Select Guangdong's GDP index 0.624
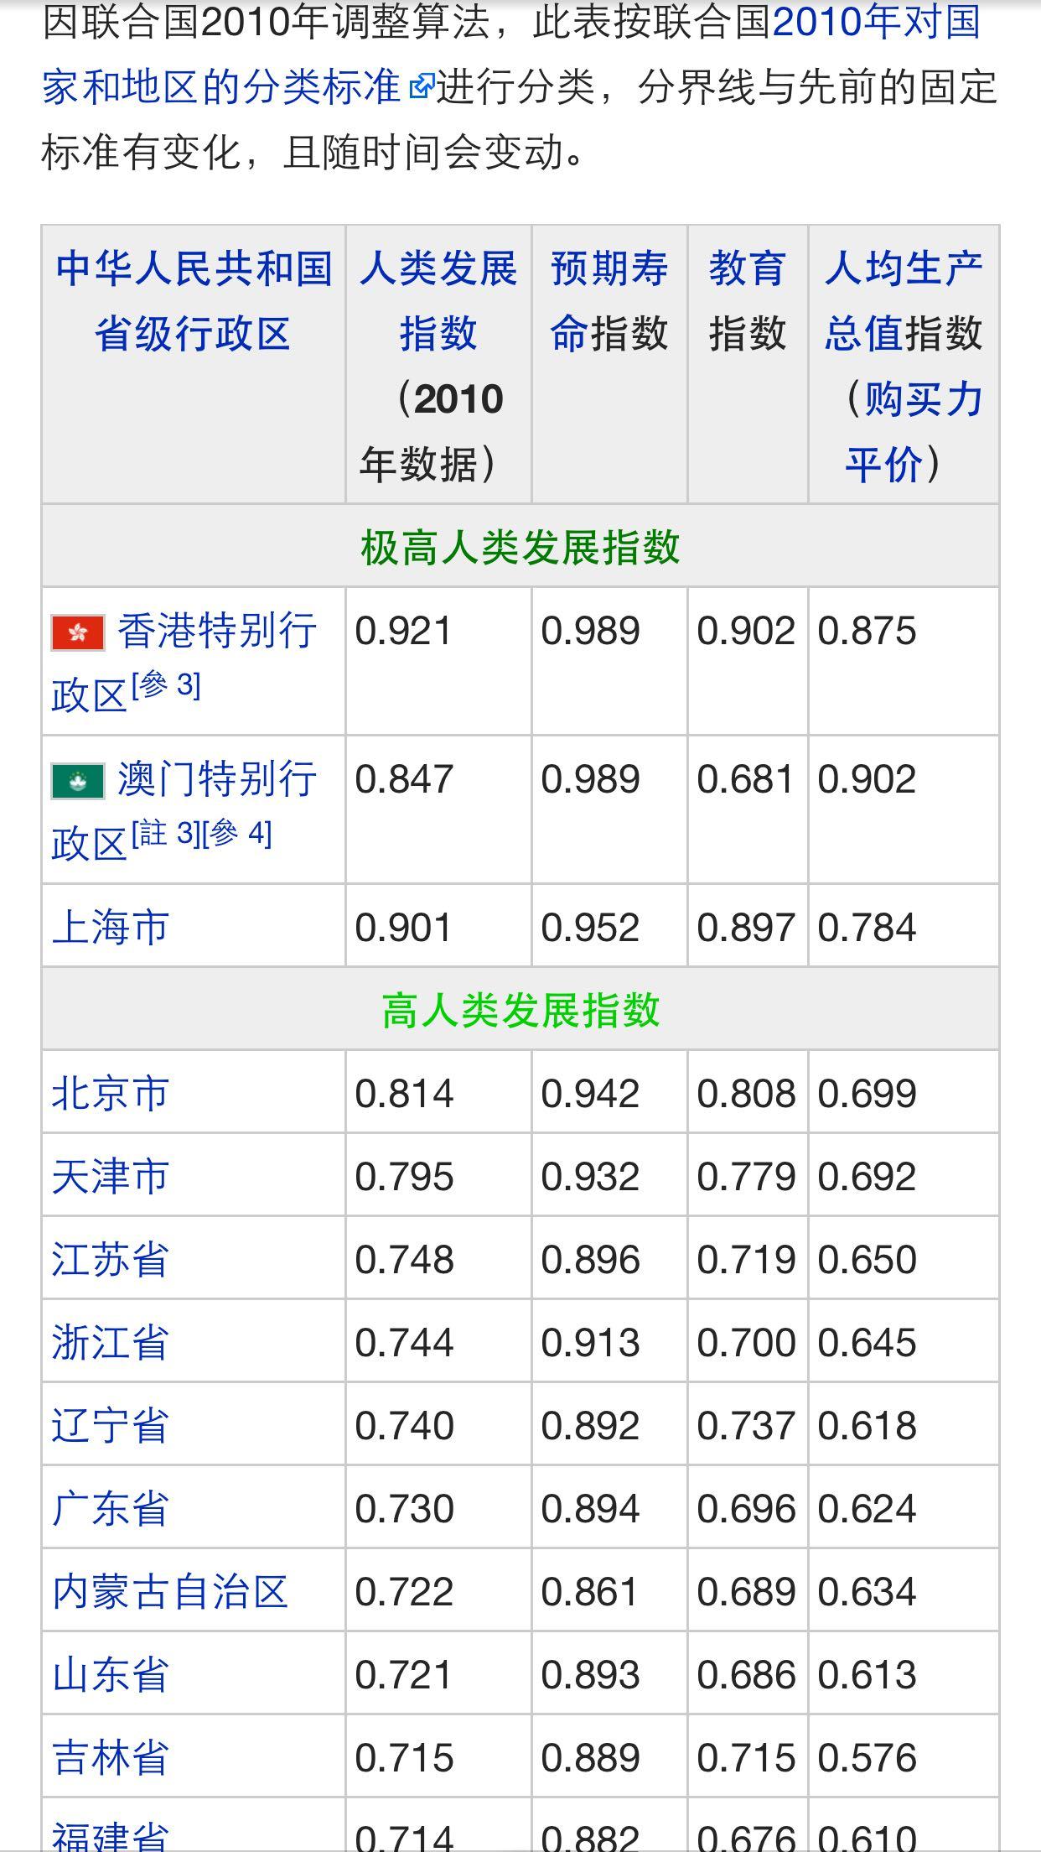This screenshot has width=1041, height=1852. pyautogui.click(x=867, y=1509)
